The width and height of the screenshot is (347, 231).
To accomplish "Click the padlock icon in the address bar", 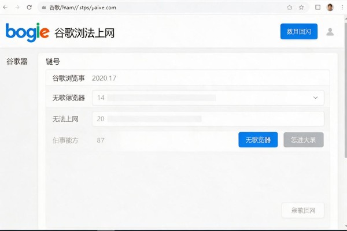I will click(x=44, y=8).
